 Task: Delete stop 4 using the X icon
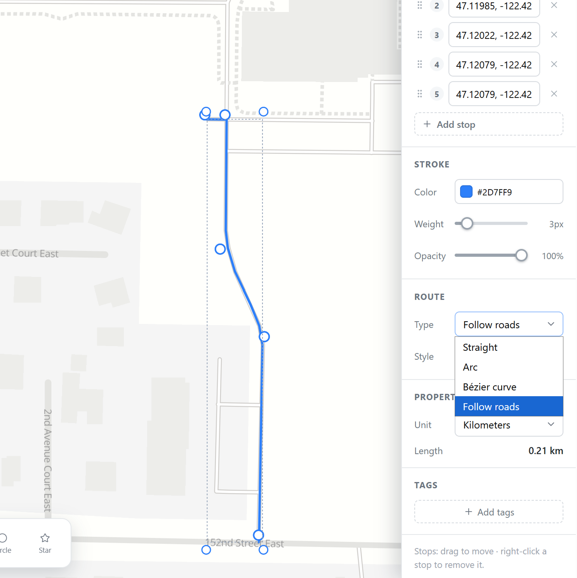click(554, 64)
